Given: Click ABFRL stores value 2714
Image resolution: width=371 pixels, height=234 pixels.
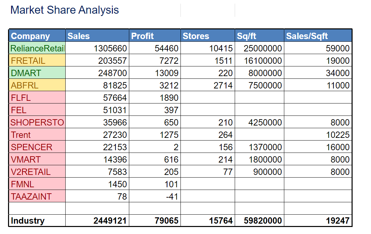Looking at the screenshot, I should (x=223, y=85).
